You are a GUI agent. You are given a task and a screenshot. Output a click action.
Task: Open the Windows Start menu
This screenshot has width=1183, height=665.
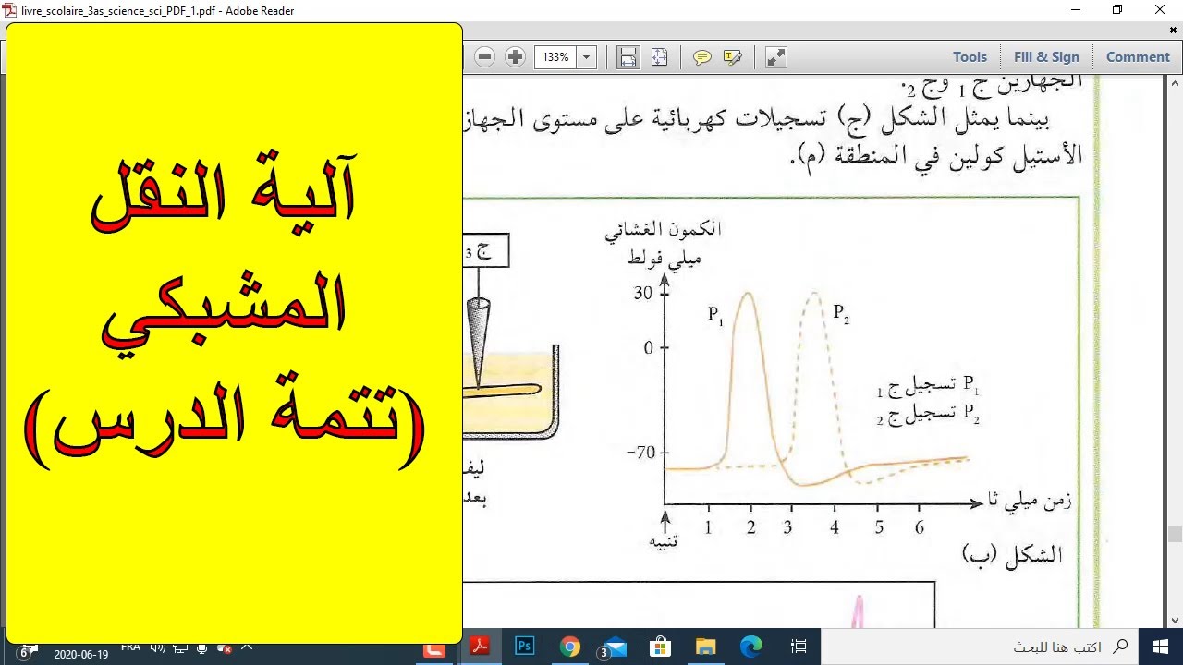click(x=1161, y=647)
